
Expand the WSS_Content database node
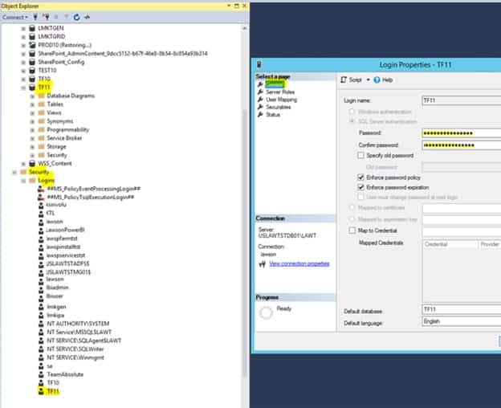coord(23,164)
